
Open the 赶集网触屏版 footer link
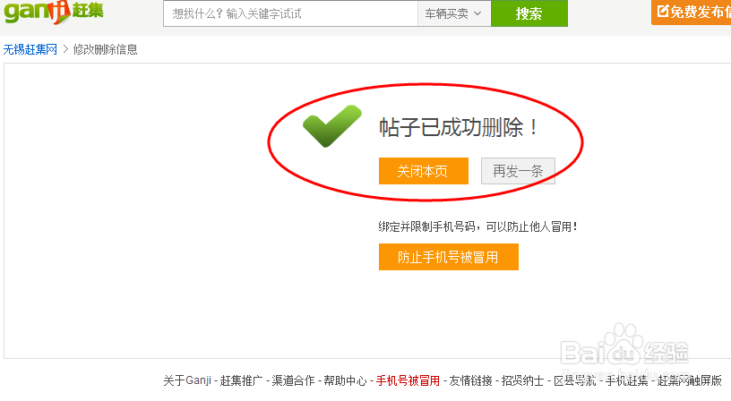[690, 380]
